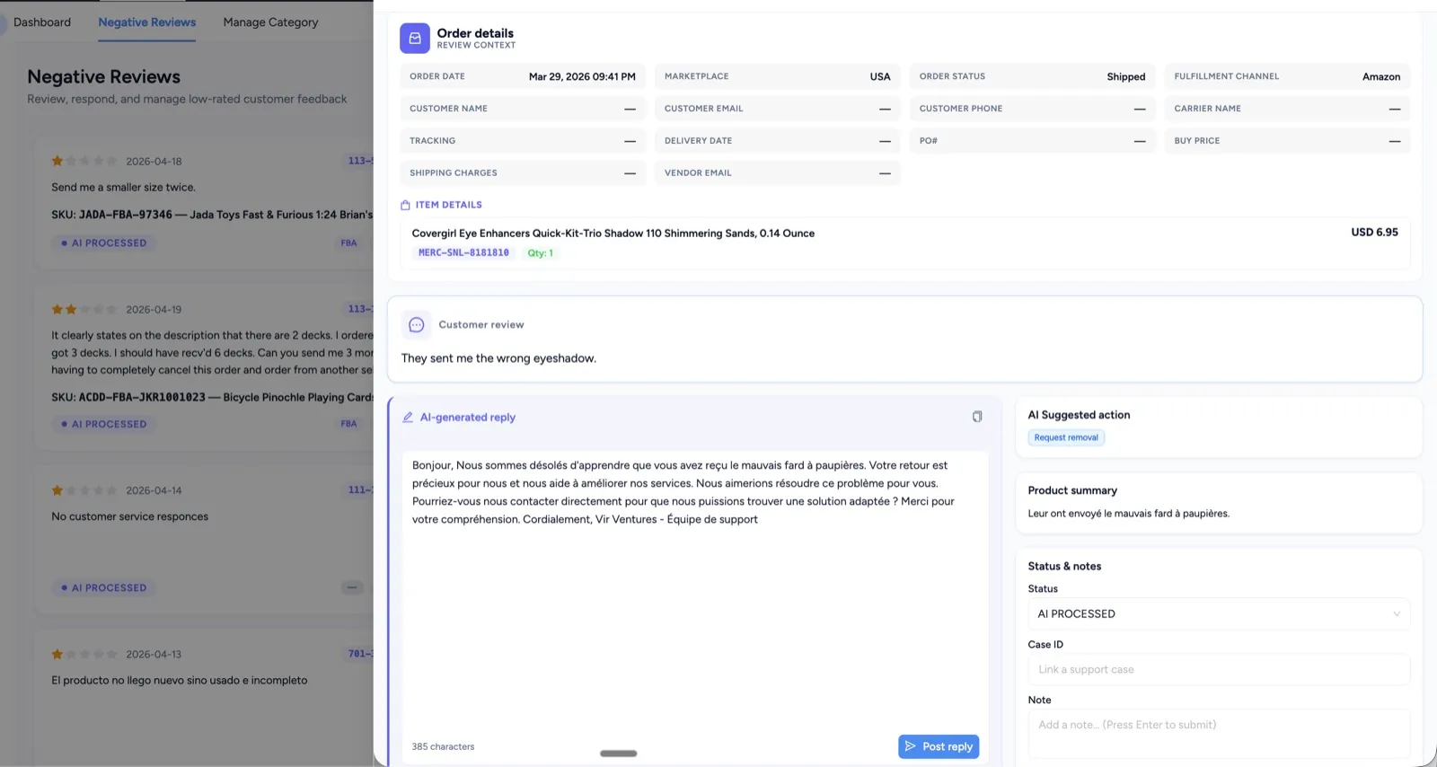Click the Bicycle Pinochle SKU ACDD-FBA-JKR1001023 line

[212, 397]
